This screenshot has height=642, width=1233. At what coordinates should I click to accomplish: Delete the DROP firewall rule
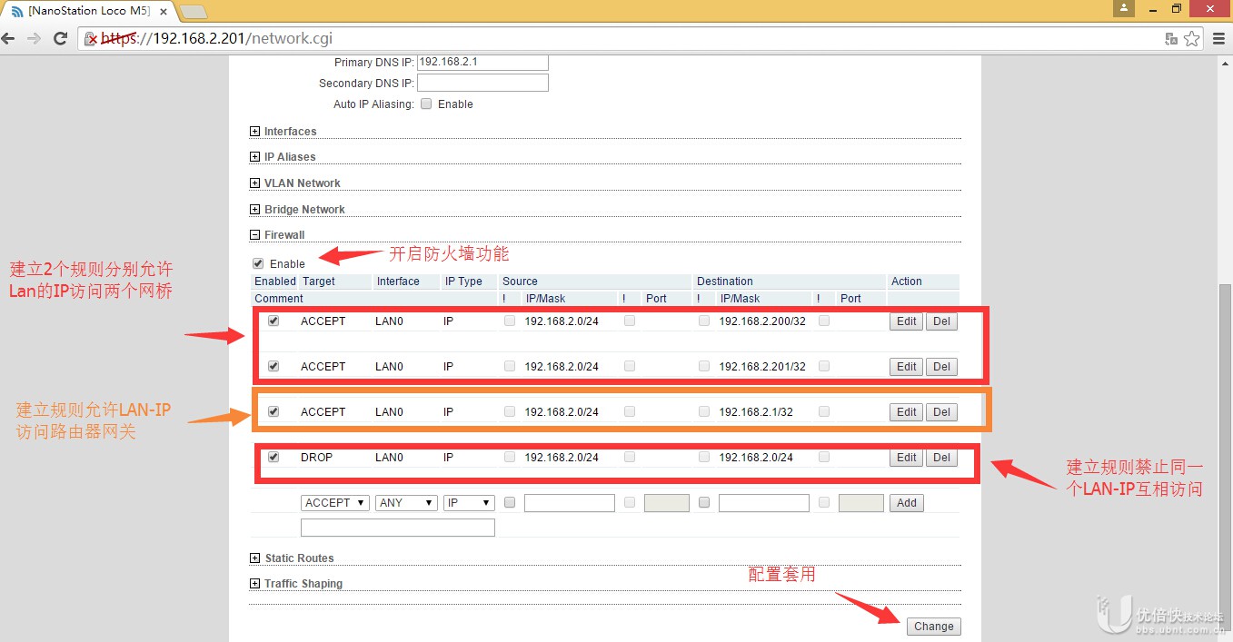click(x=941, y=458)
